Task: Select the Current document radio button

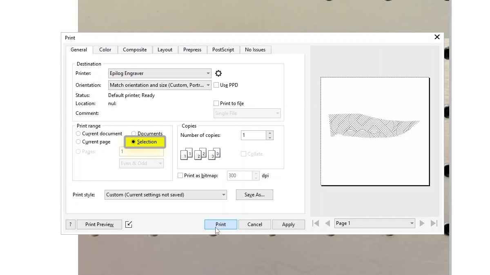Action: tap(78, 134)
